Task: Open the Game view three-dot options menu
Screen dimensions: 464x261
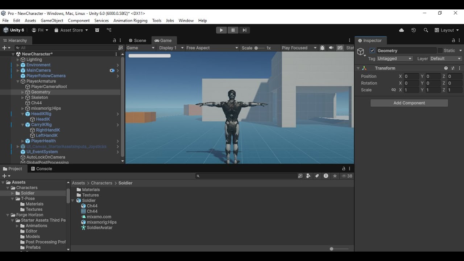Action: coord(349,41)
